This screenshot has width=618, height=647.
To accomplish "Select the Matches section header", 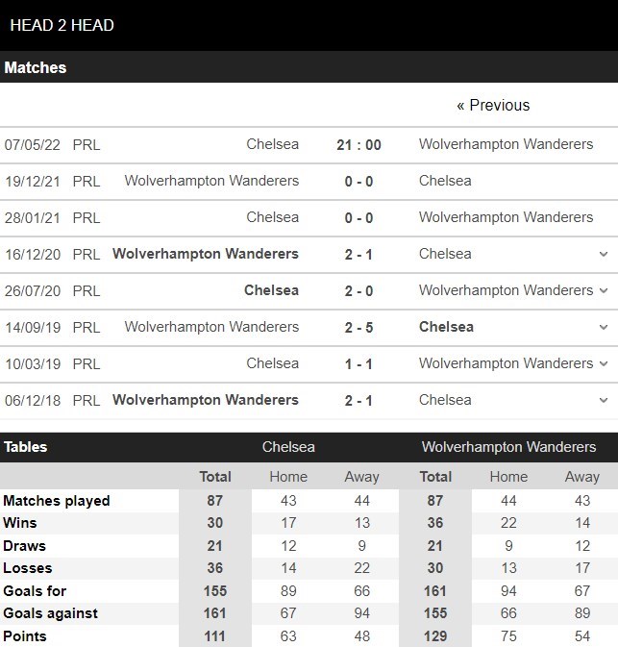I will [36, 68].
